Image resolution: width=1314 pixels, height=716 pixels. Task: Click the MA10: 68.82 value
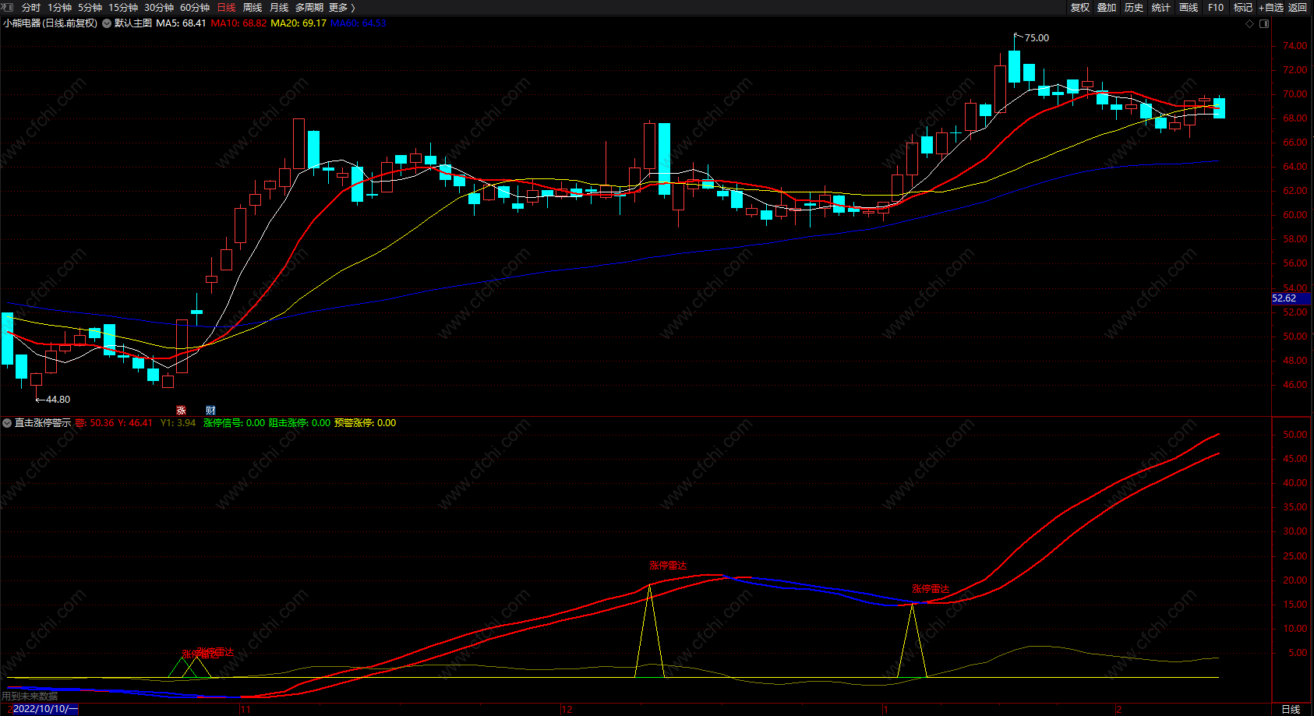click(239, 23)
